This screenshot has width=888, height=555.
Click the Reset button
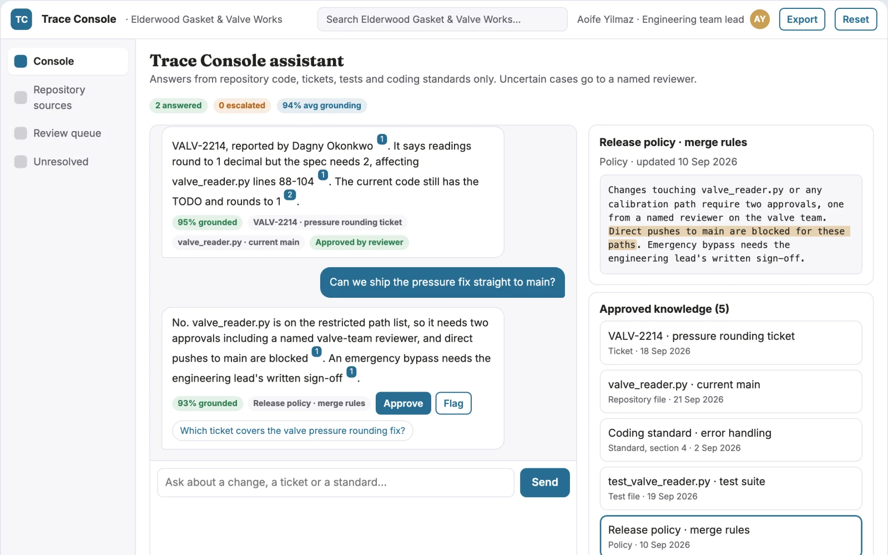click(x=856, y=19)
